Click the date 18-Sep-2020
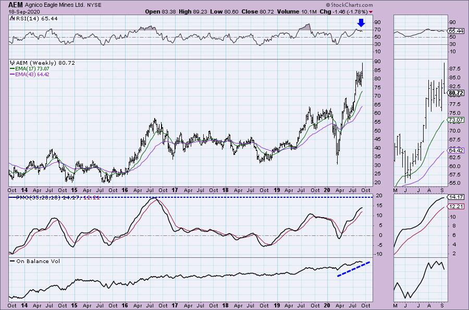The height and width of the screenshot is (310, 469). 23,11
